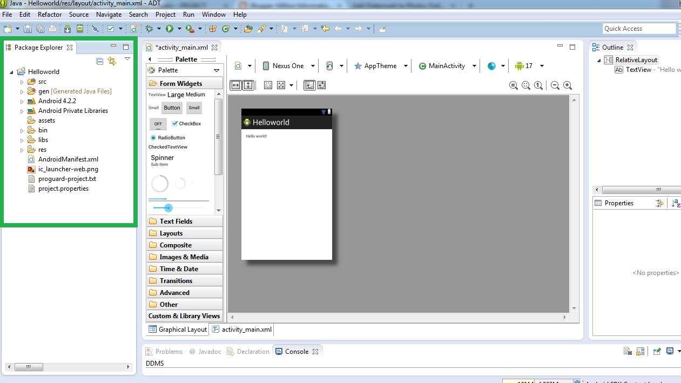This screenshot has width=681, height=383.
Task: Open the Navigate menu
Action: pyautogui.click(x=109, y=15)
